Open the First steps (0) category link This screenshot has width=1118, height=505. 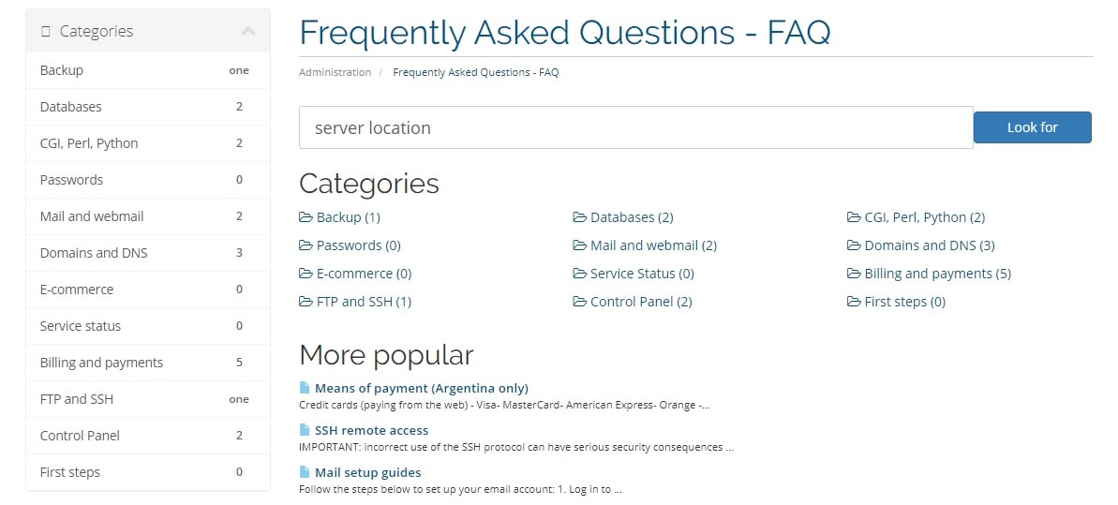coord(905,302)
